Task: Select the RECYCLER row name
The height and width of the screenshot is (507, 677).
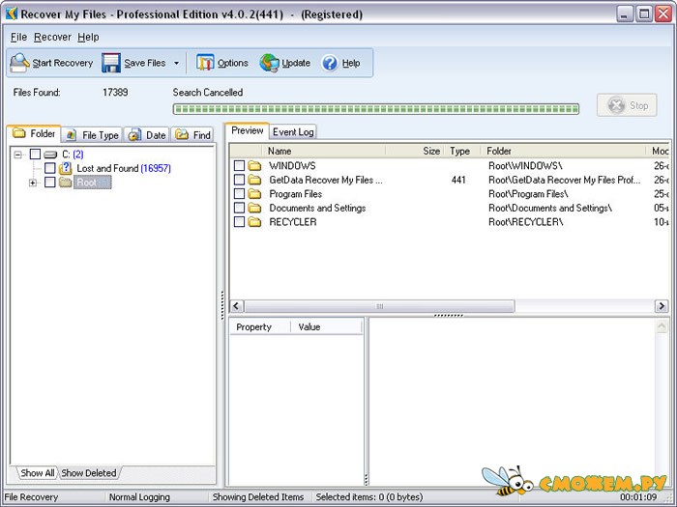Action: 293,222
